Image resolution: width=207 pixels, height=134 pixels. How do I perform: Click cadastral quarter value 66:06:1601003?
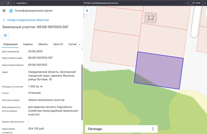(38, 65)
